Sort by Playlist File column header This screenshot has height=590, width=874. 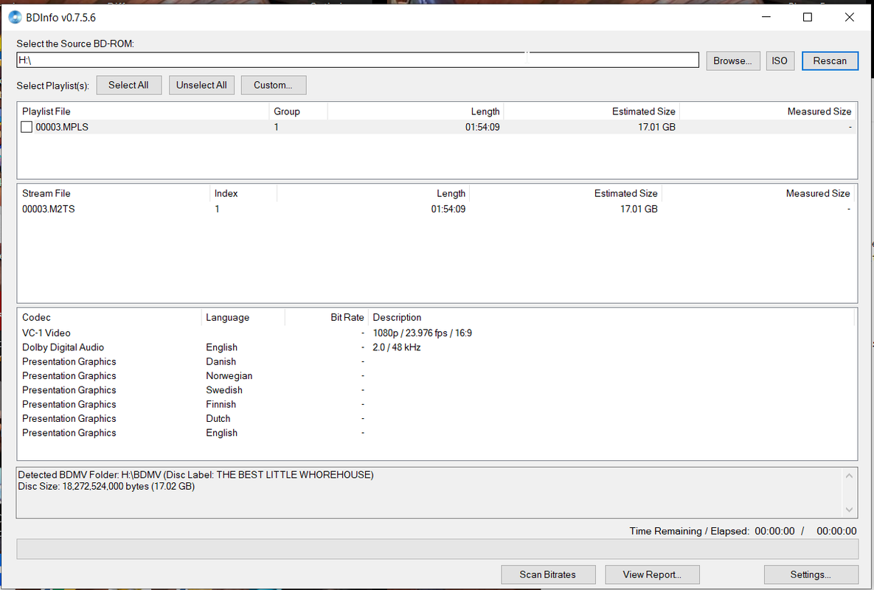(144, 111)
